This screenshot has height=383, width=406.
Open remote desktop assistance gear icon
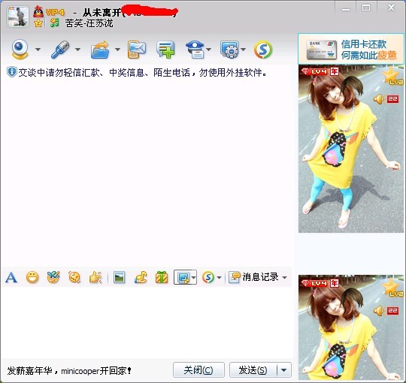(229, 50)
